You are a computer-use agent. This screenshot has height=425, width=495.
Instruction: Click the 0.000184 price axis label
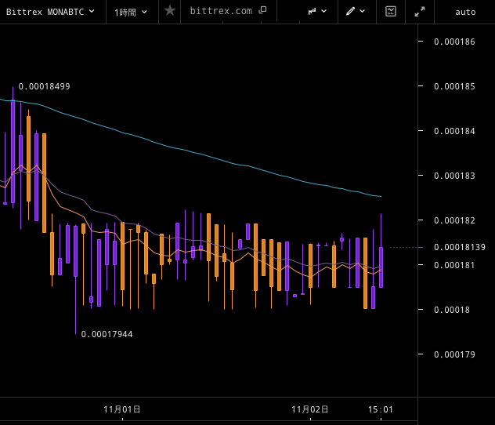coord(454,131)
